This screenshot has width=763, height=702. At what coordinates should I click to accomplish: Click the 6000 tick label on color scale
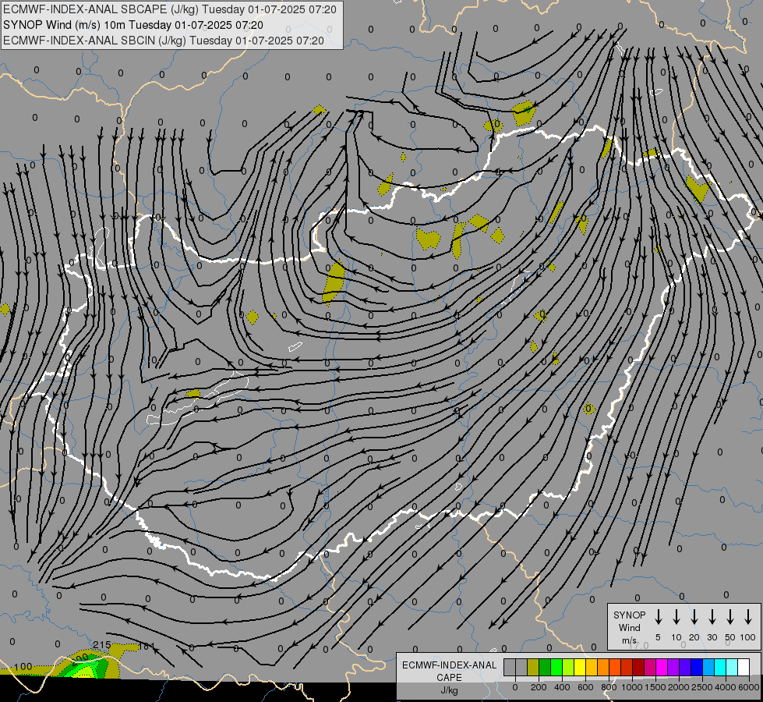[749, 687]
